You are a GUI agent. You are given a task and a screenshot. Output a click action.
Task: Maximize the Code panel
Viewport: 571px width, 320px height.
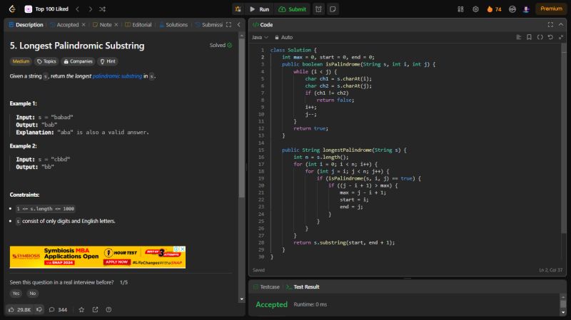[x=550, y=25]
